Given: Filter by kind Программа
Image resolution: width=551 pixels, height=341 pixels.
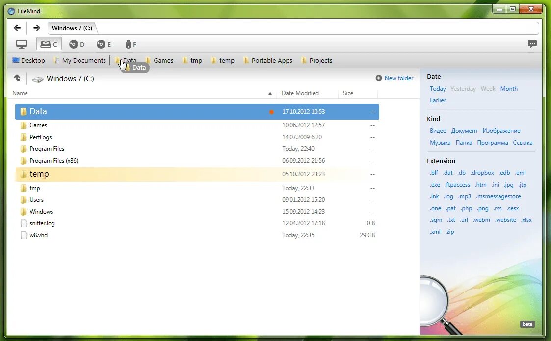Looking at the screenshot, I should (x=492, y=143).
